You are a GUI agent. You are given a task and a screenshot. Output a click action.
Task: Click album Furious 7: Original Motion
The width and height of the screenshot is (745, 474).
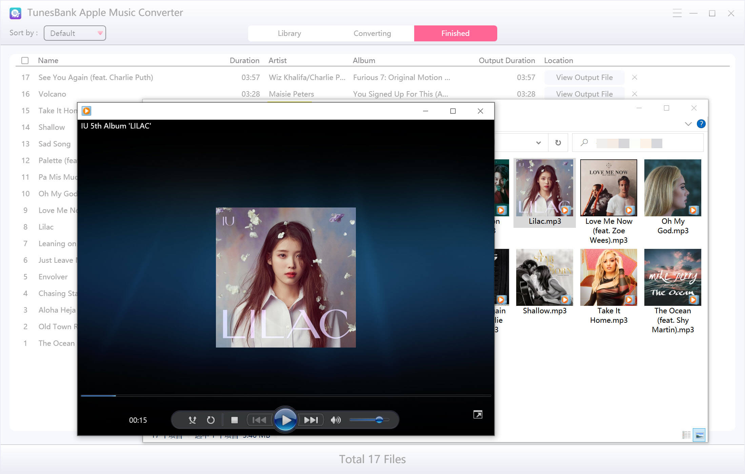[x=402, y=77]
